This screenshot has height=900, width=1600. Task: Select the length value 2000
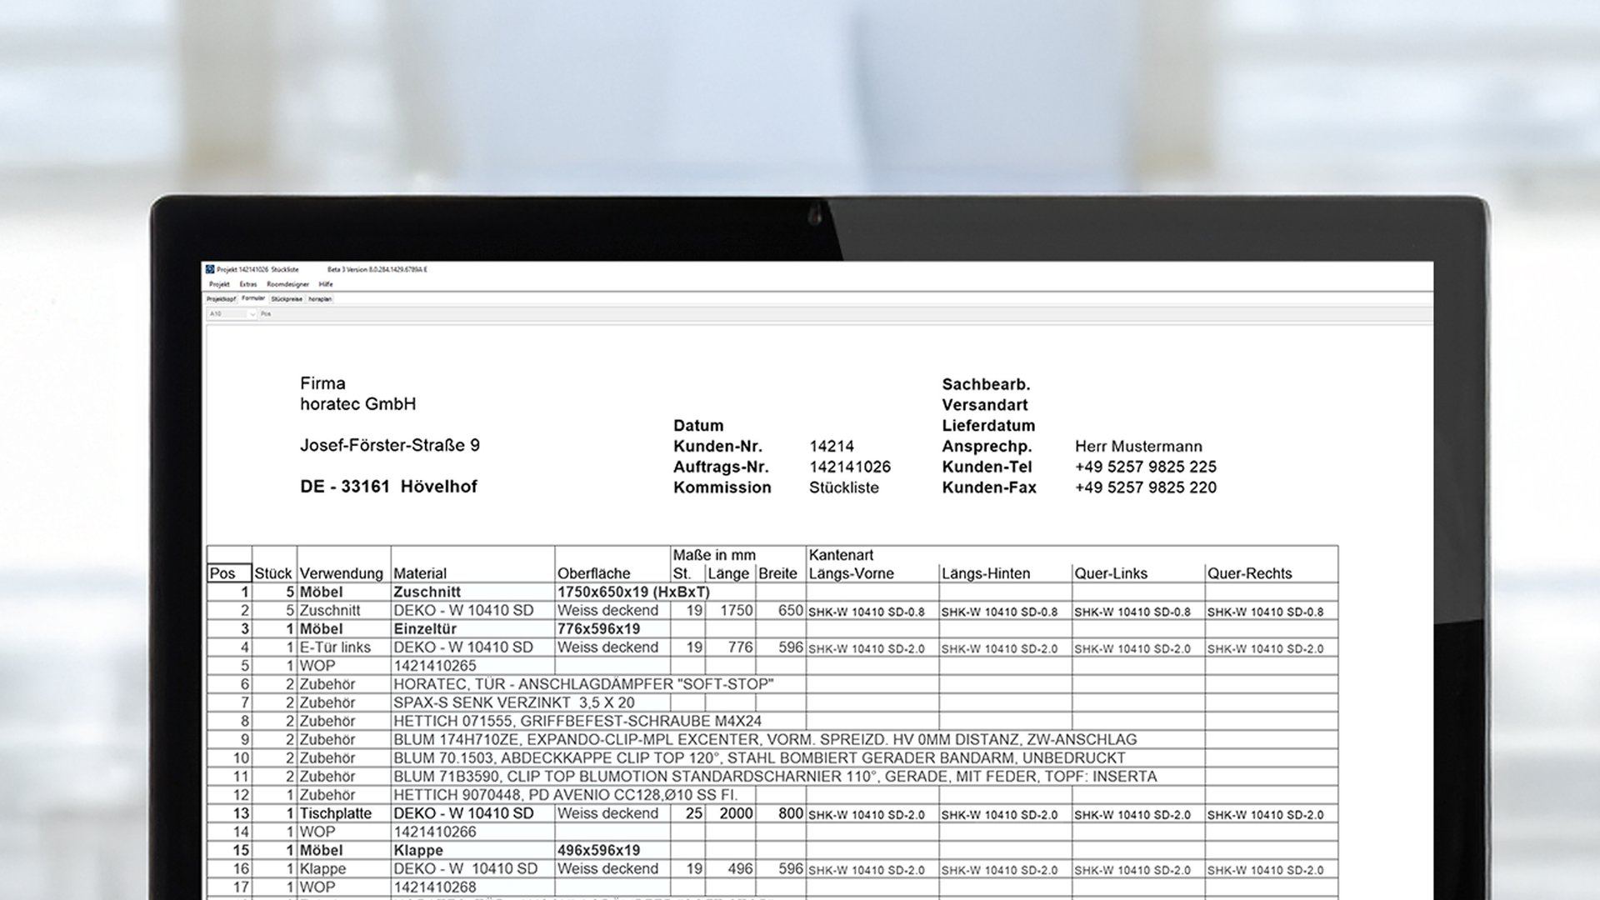736,813
